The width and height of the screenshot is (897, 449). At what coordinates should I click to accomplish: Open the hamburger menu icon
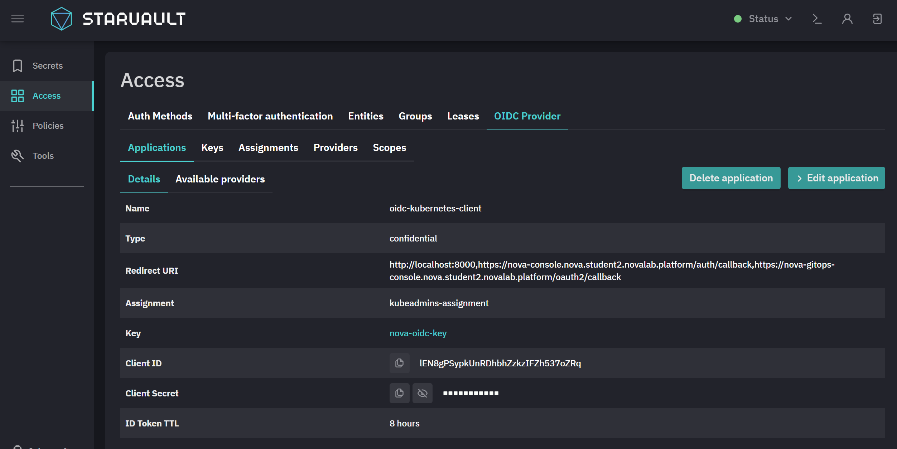18,19
